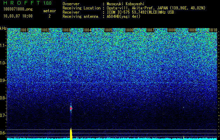Click the 1802 time marker

click(45, 30)
